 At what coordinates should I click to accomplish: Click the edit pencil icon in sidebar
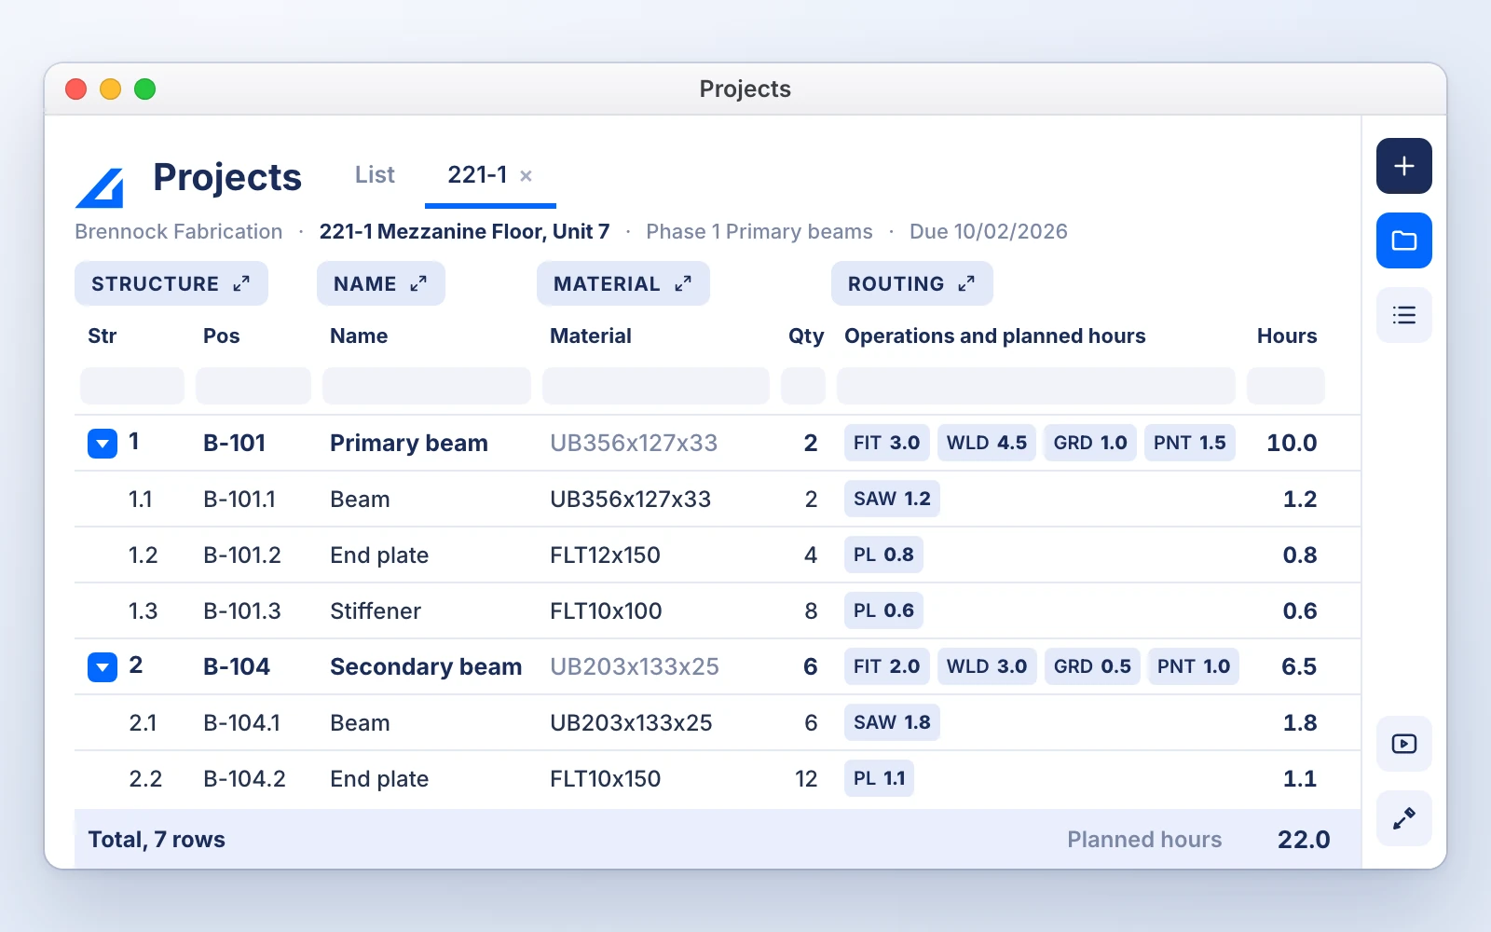point(1403,818)
